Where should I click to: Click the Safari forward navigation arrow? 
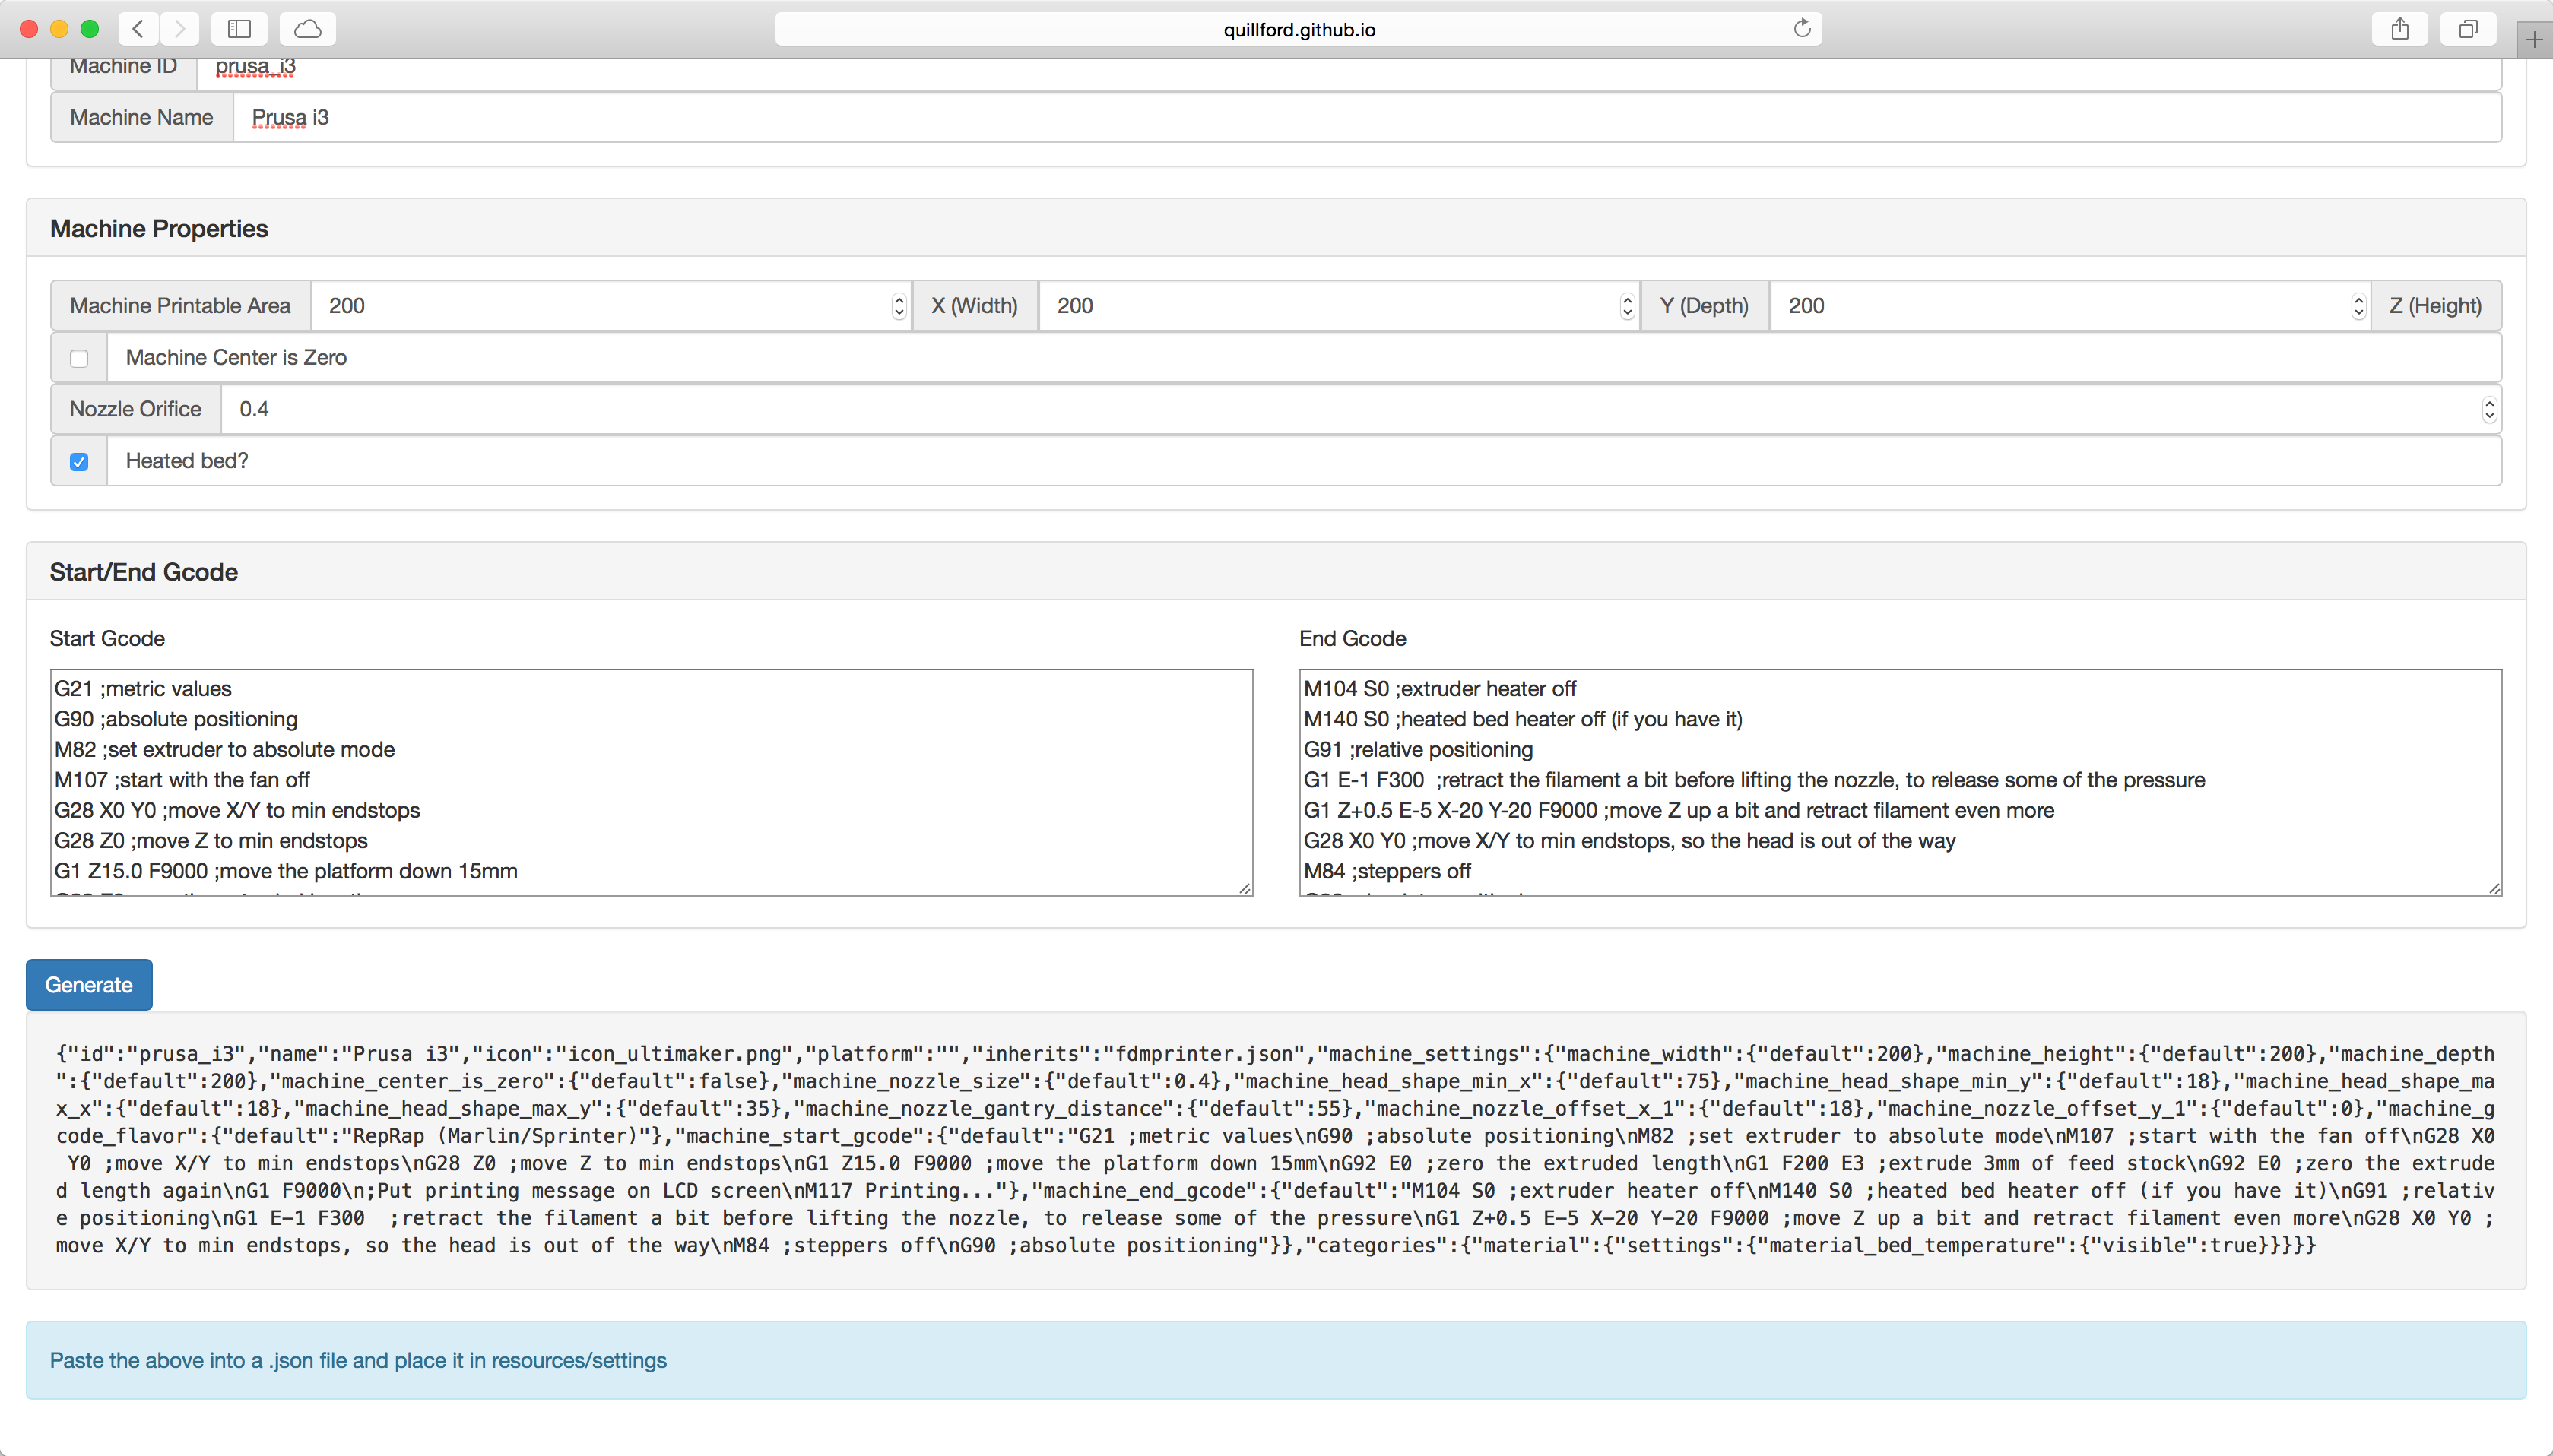[180, 29]
